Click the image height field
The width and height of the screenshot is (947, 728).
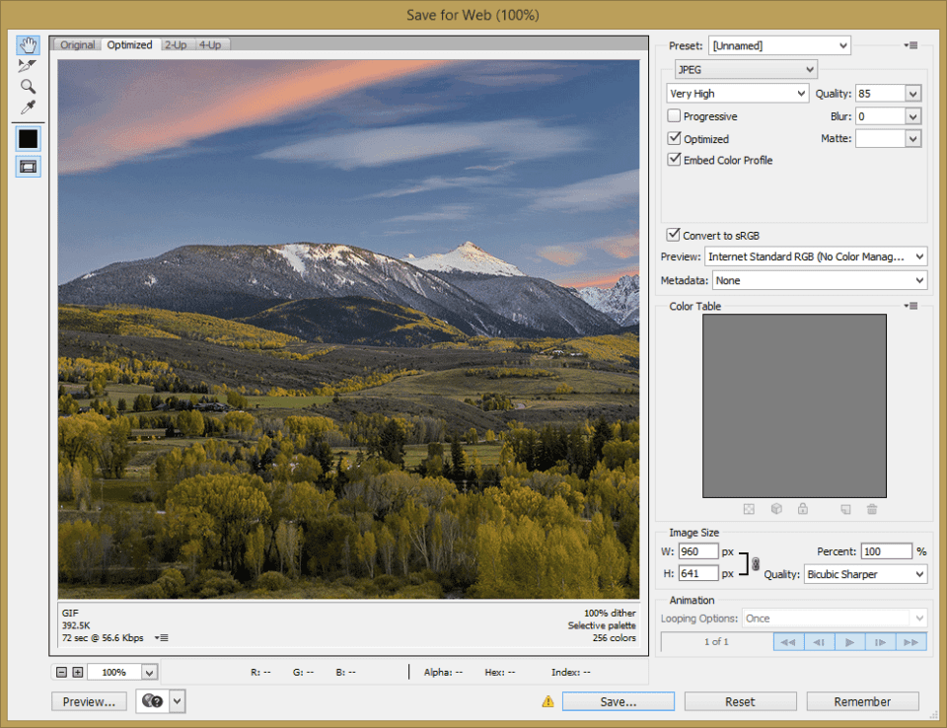coord(698,573)
